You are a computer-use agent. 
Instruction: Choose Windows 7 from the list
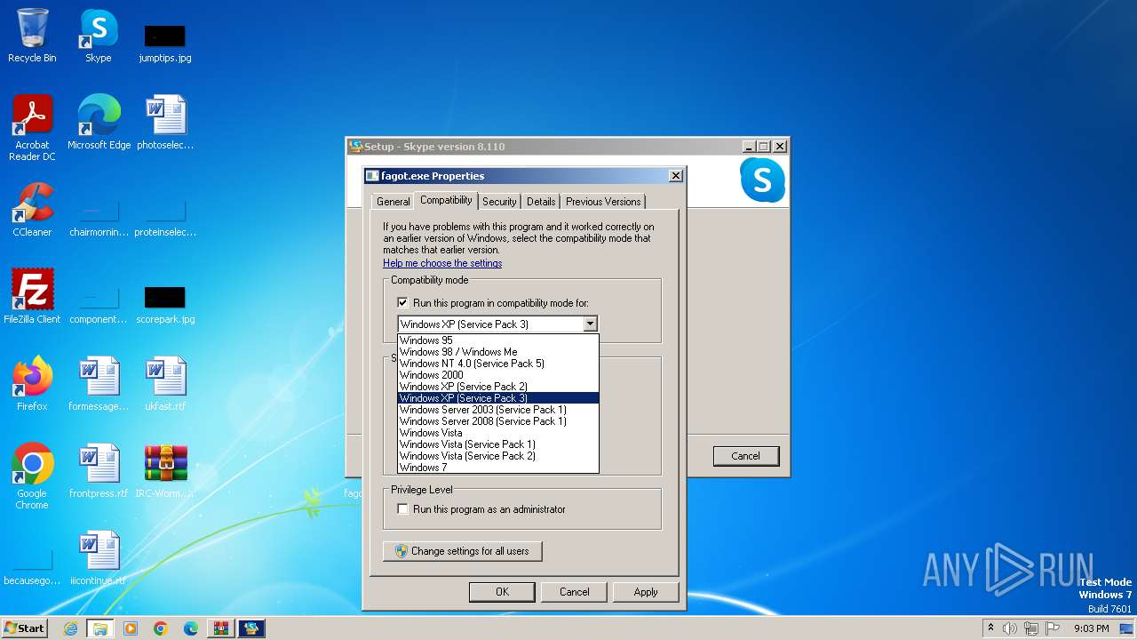pos(497,468)
